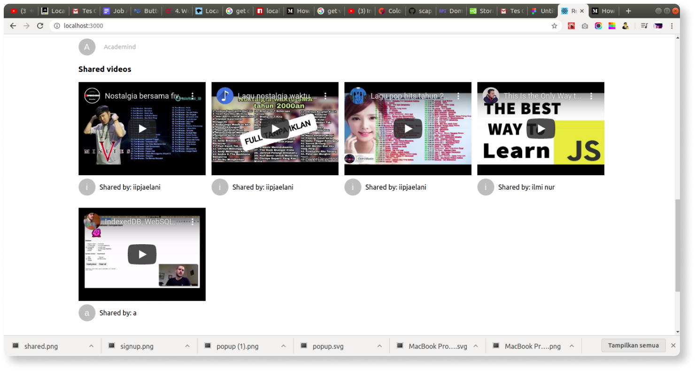Click the screenshot camera extension icon
Viewport: 695px width, 371px height.
pyautogui.click(x=584, y=26)
